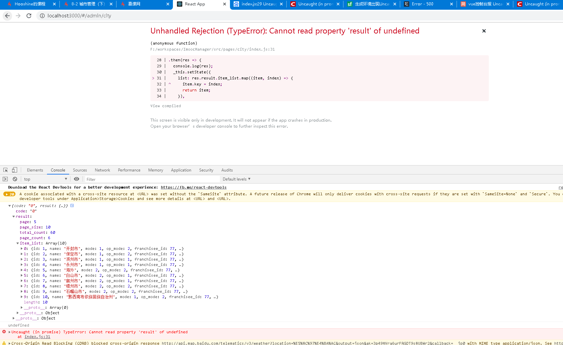
Task: Open the react-devtools link in console
Action: (x=193, y=187)
